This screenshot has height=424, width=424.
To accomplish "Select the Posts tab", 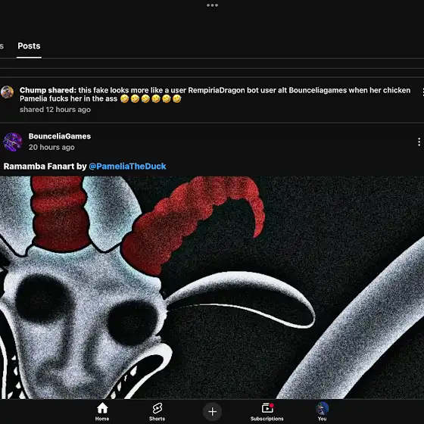I will (x=29, y=46).
